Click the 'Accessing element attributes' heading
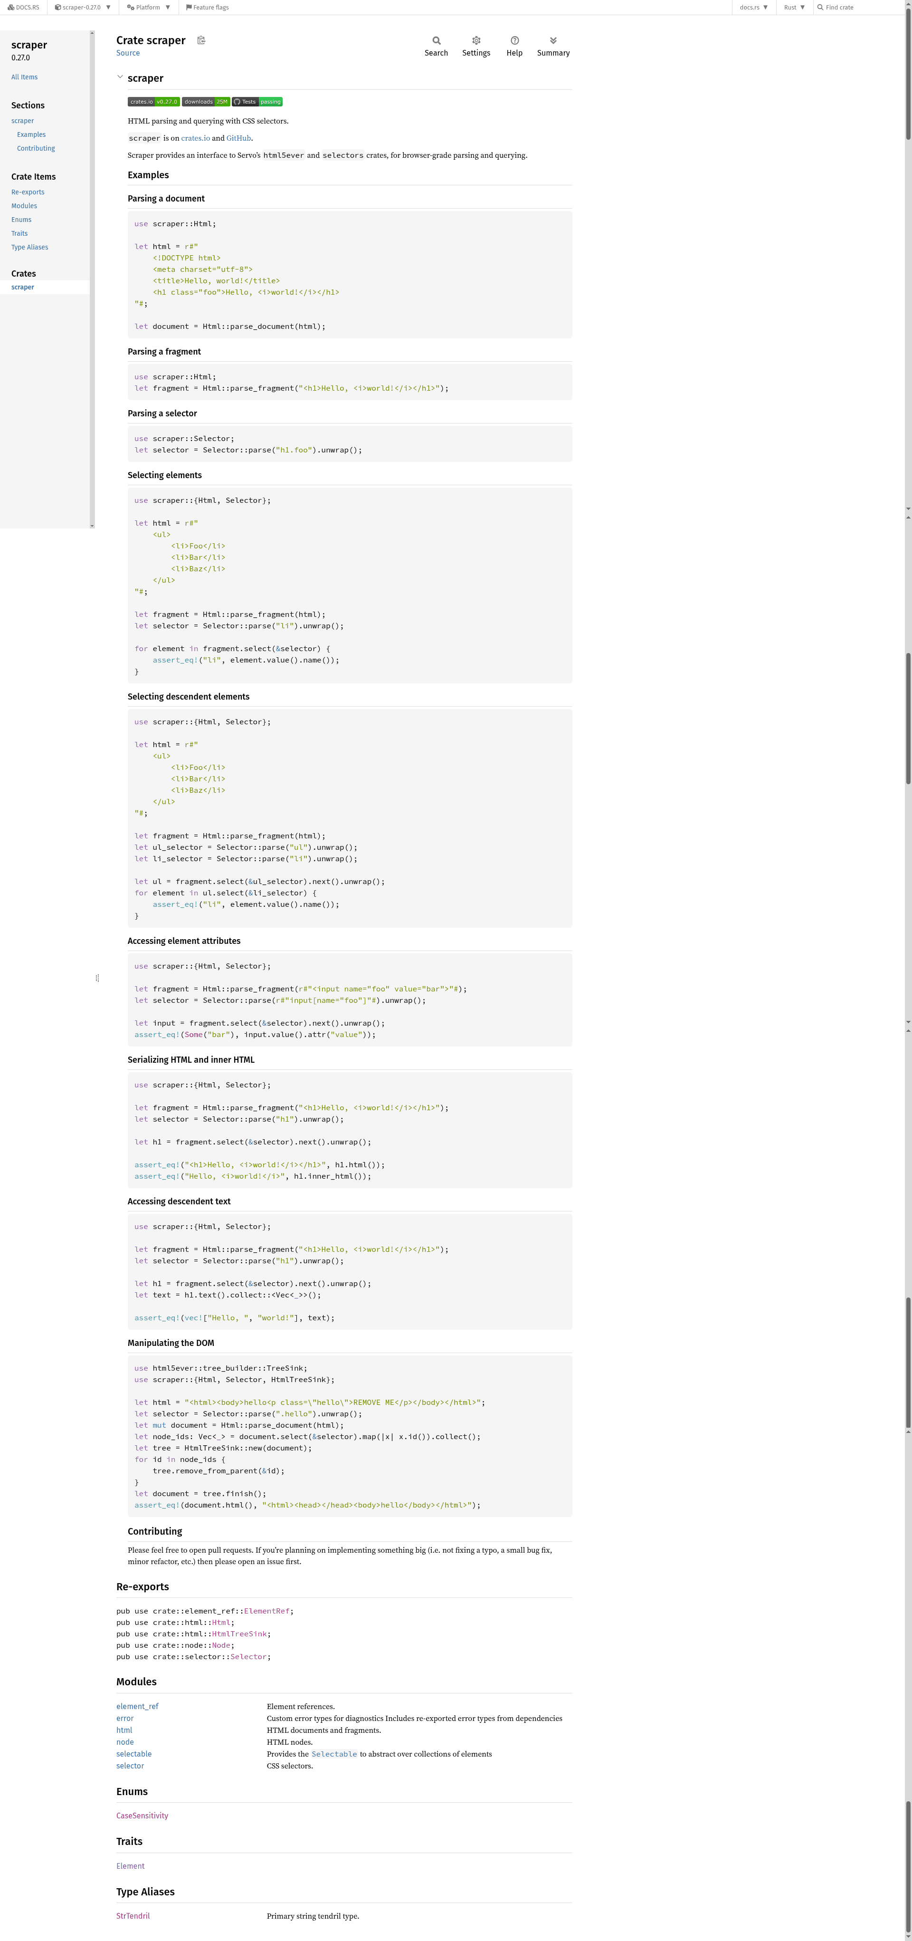Image resolution: width=912 pixels, height=1941 pixels. (x=184, y=941)
